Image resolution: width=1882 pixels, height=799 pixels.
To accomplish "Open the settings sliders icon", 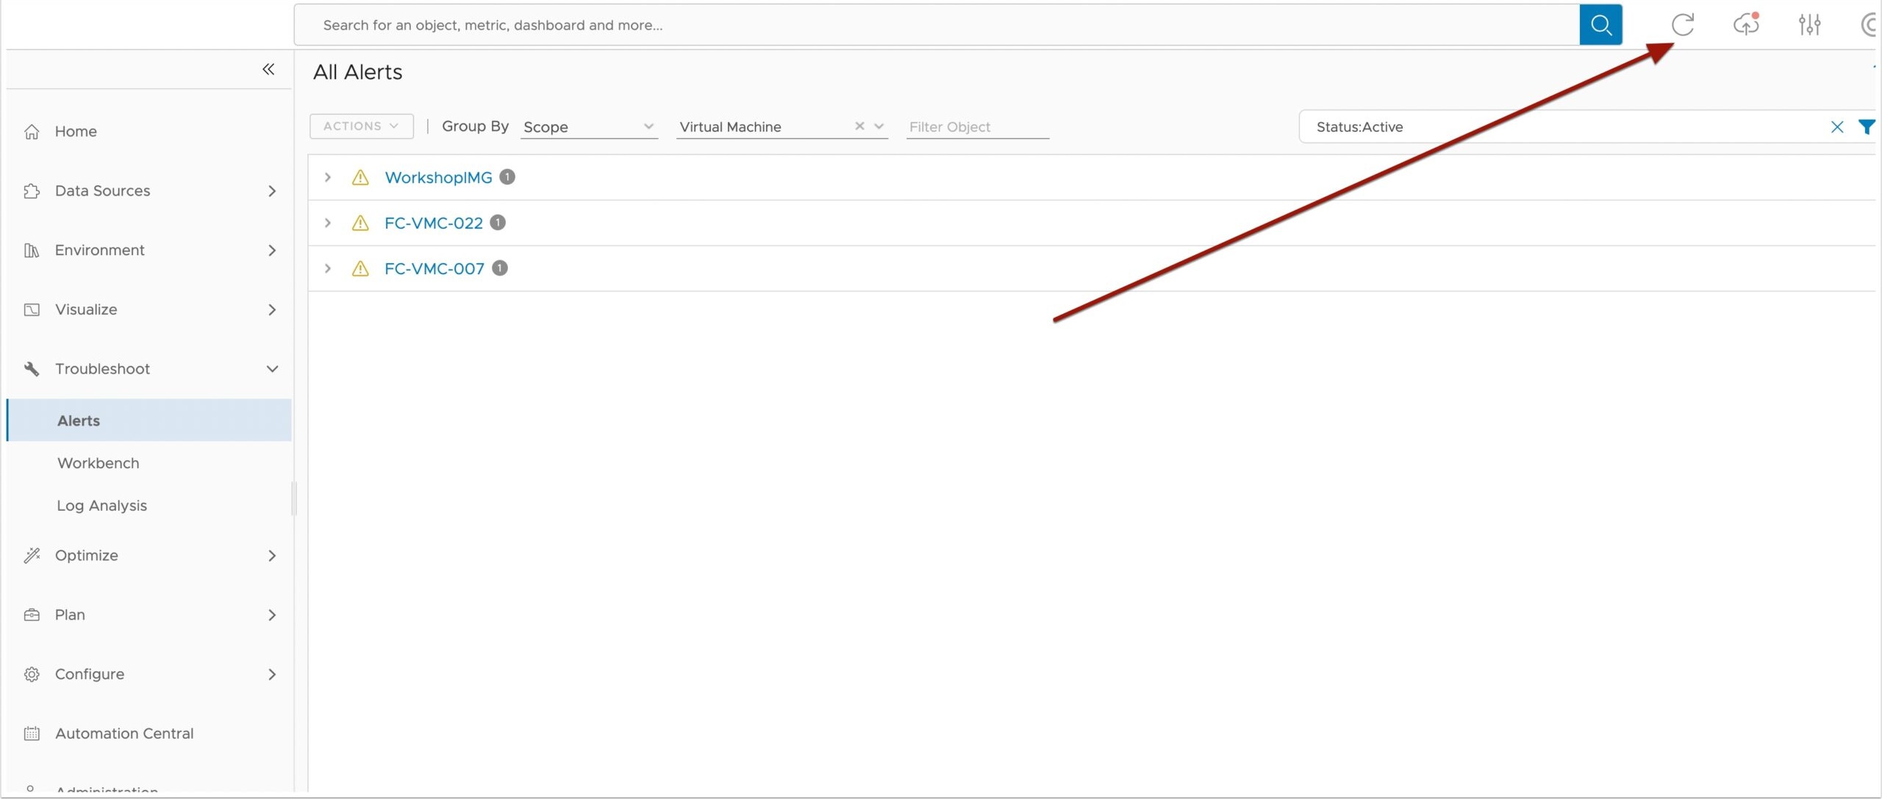I will click(x=1809, y=25).
